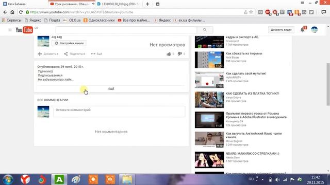The width and height of the screenshot is (330, 185).
Task: Click the volume speaker tray icon
Action: pos(277,179)
